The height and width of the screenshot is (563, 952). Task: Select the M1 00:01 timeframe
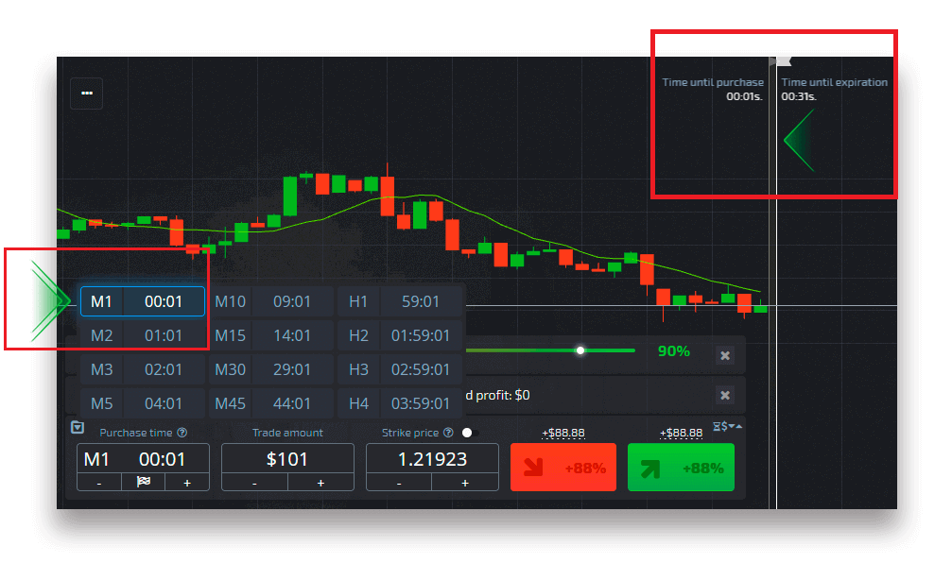[143, 301]
